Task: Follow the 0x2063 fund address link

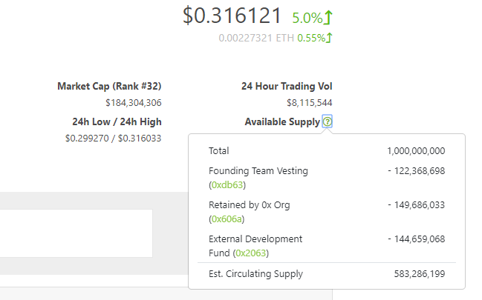Action: 251,253
